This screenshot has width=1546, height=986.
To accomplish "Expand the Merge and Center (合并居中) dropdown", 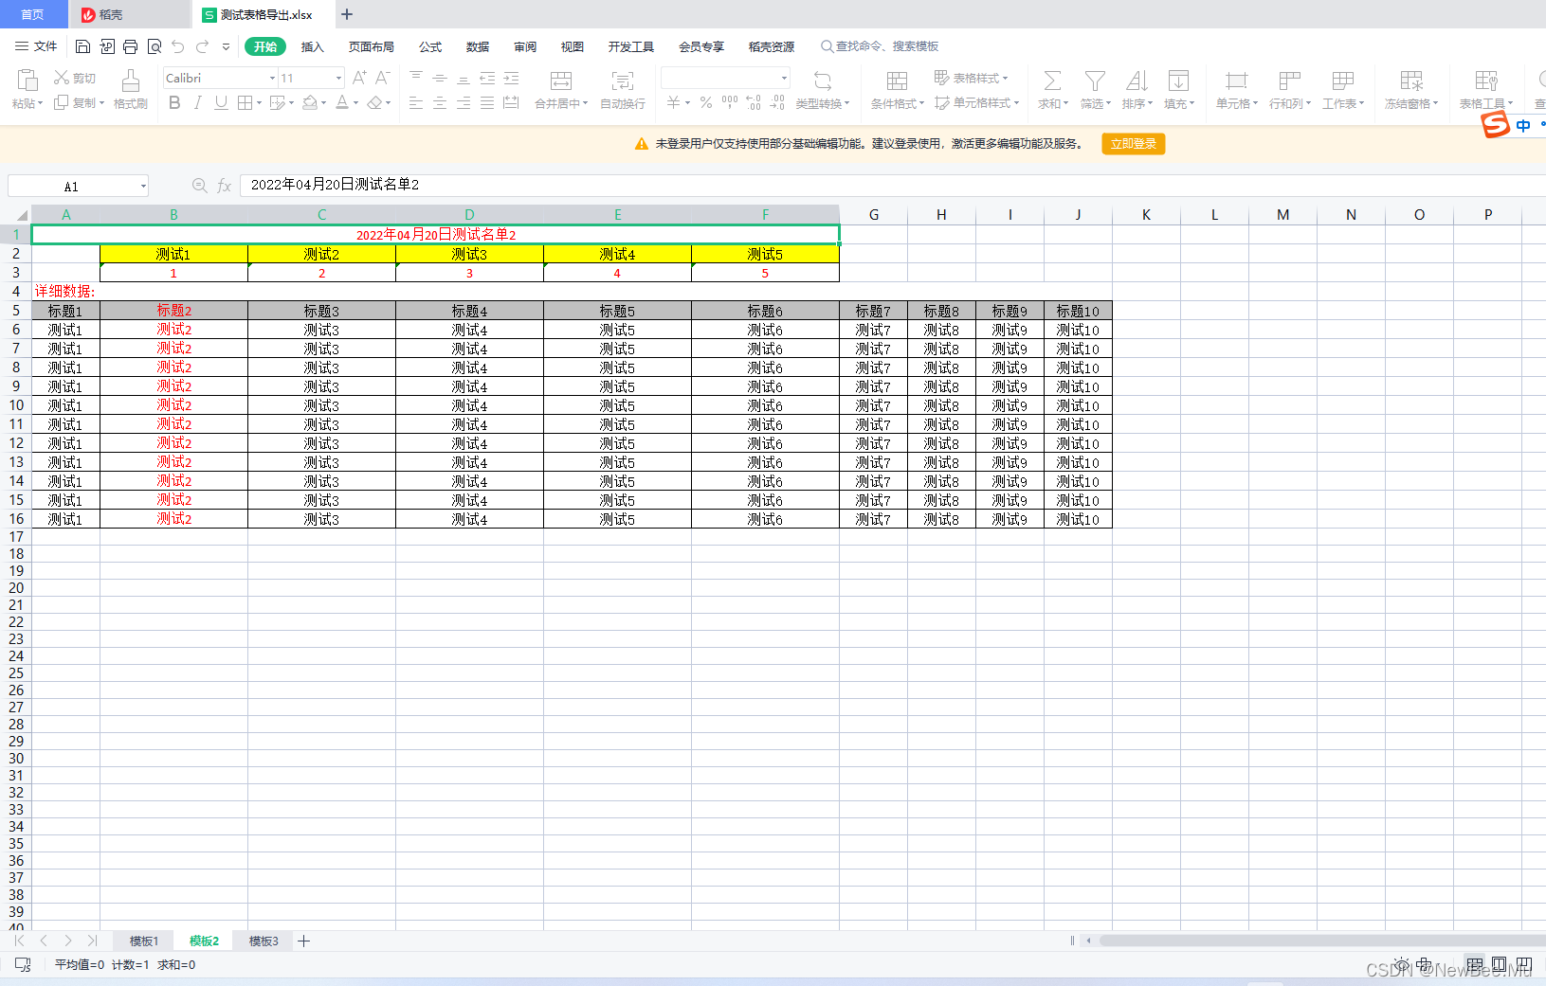I will pyautogui.click(x=586, y=104).
